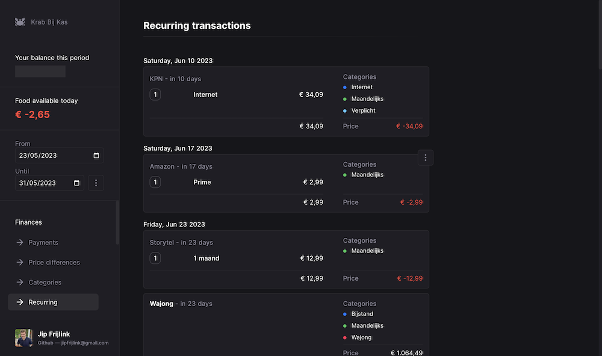
Task: Click the quantity badge on the Storytel row
Action: click(x=155, y=258)
